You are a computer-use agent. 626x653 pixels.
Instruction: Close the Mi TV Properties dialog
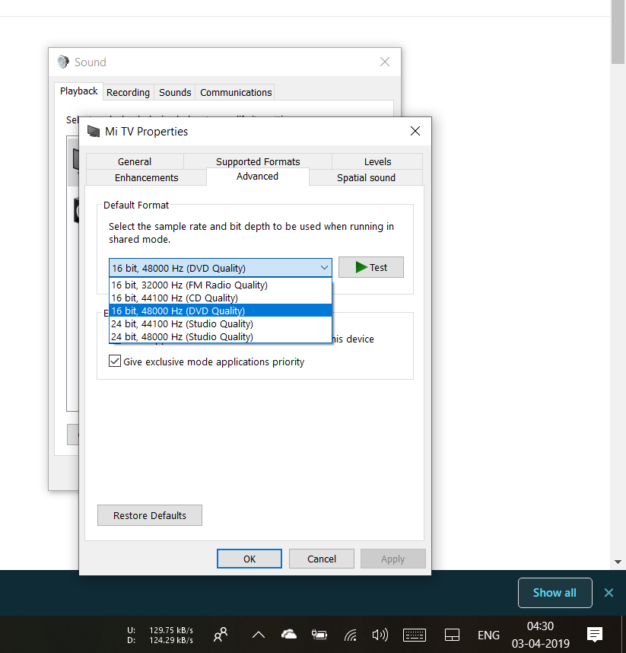coord(415,131)
